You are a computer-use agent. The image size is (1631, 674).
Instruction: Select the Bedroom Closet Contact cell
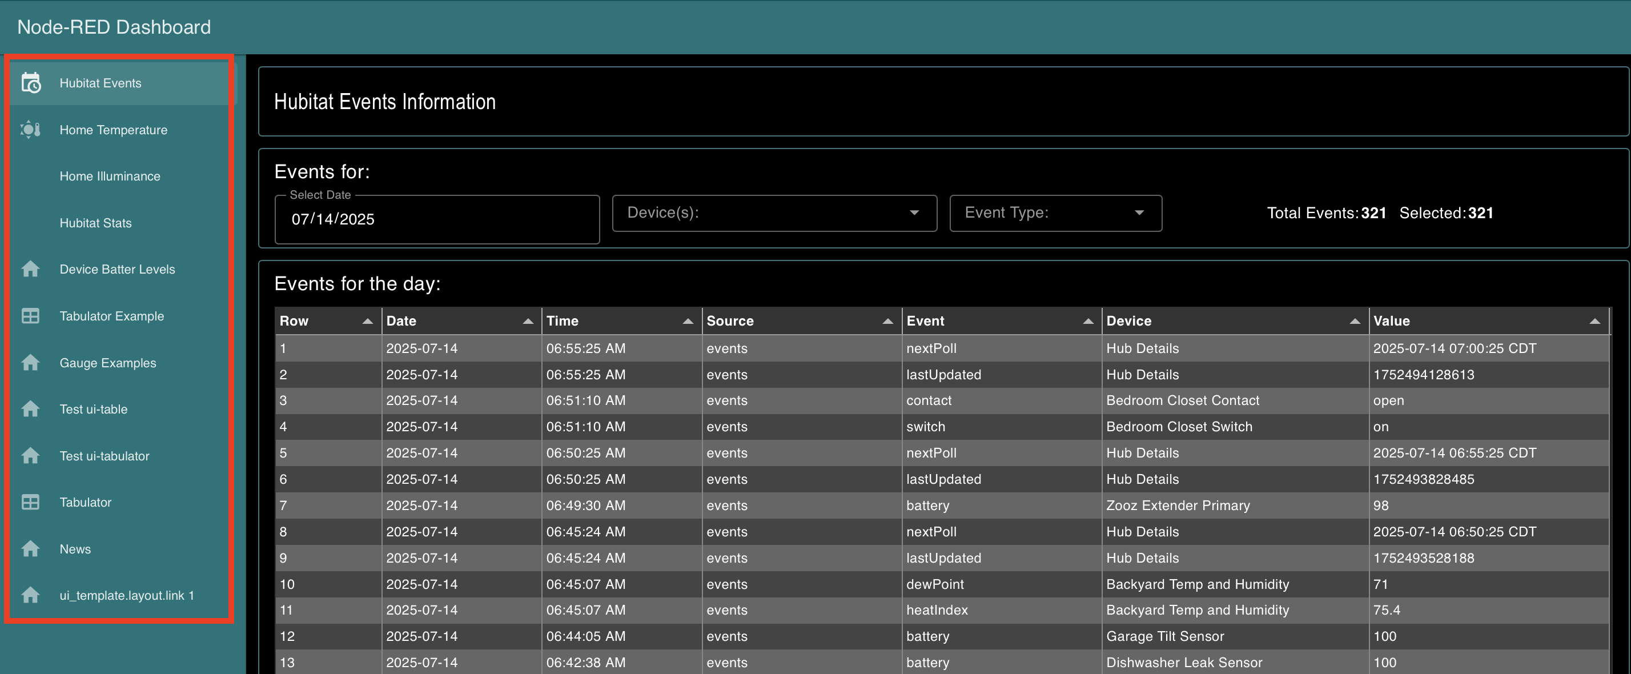coord(1235,400)
